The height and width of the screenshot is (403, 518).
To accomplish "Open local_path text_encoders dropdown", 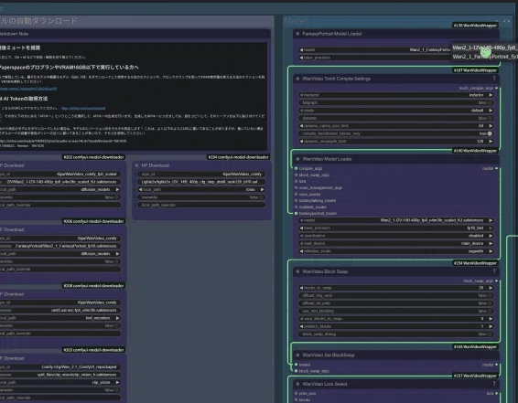I will [x=60, y=318].
